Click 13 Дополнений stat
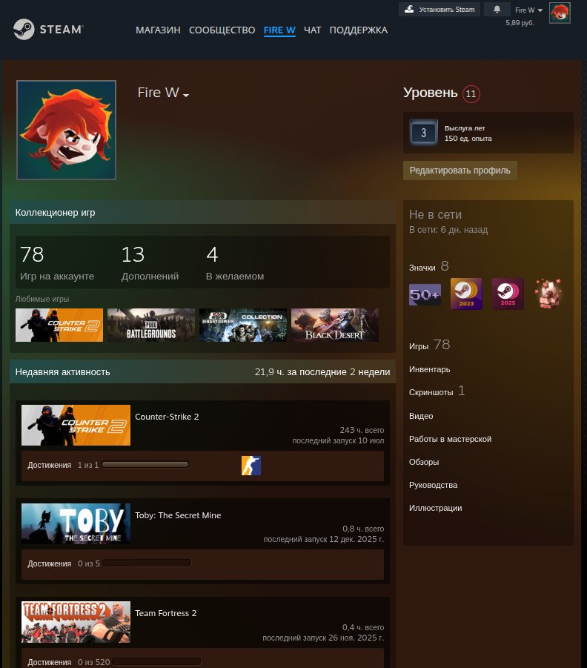Image resolution: width=587 pixels, height=668 pixels. pos(150,263)
